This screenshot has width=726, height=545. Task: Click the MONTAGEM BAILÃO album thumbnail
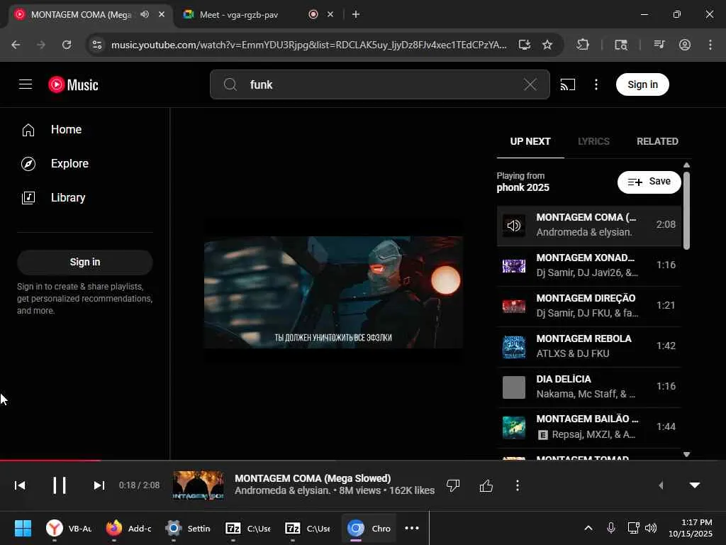514,428
